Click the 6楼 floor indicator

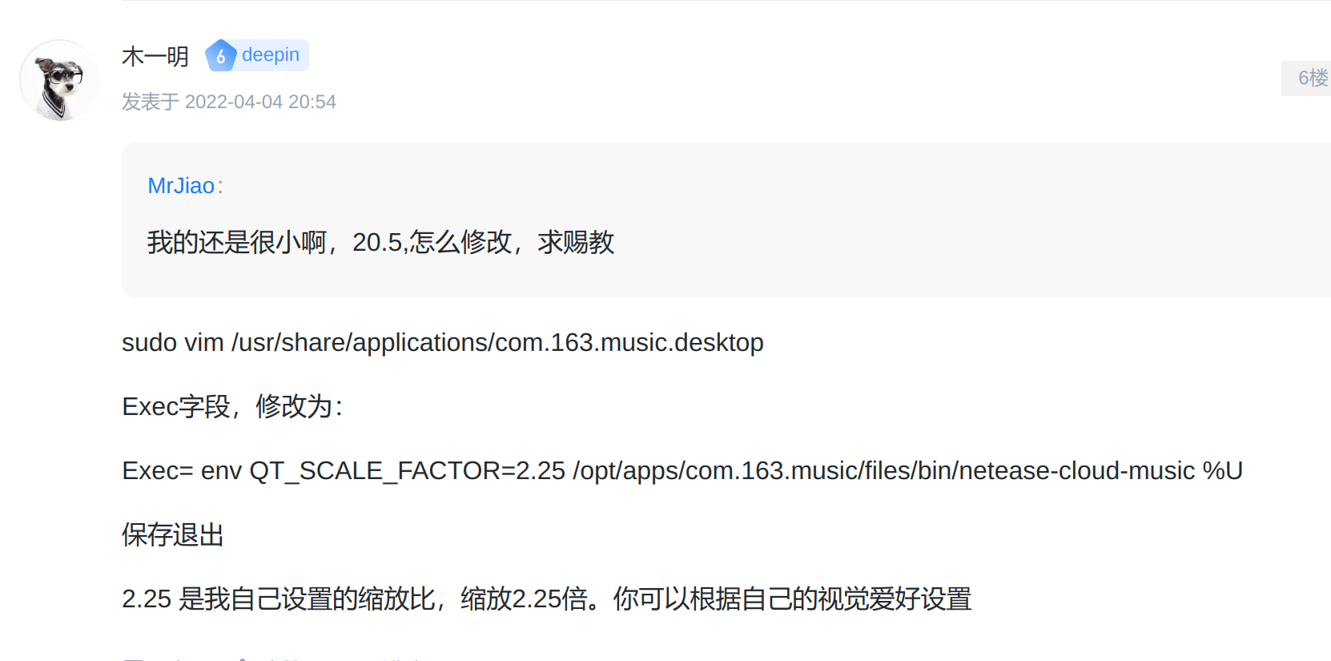pos(1312,78)
